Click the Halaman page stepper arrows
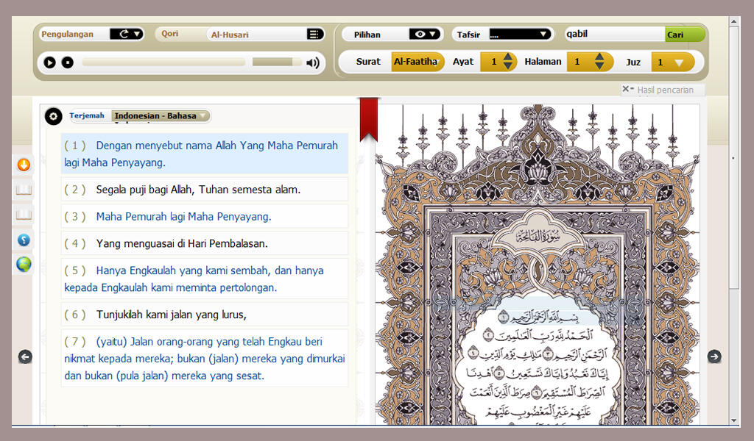 click(x=599, y=62)
